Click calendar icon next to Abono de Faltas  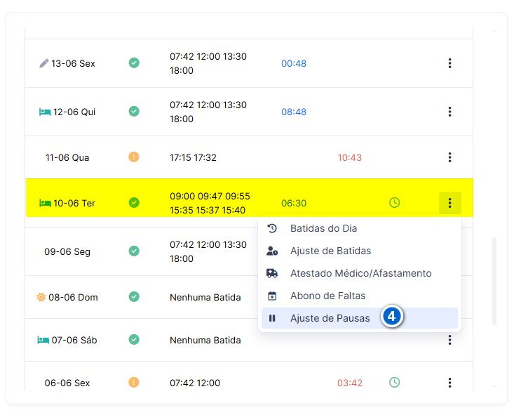tap(272, 296)
